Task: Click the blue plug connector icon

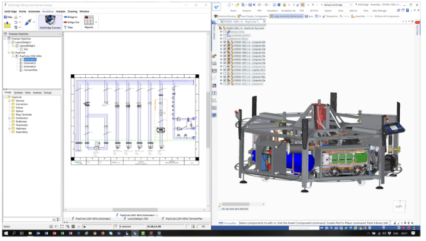Action: coord(28,22)
